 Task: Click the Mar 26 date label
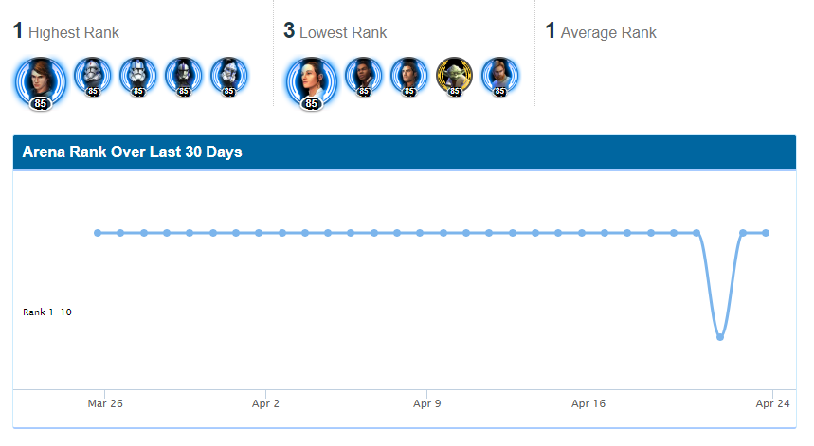click(105, 403)
